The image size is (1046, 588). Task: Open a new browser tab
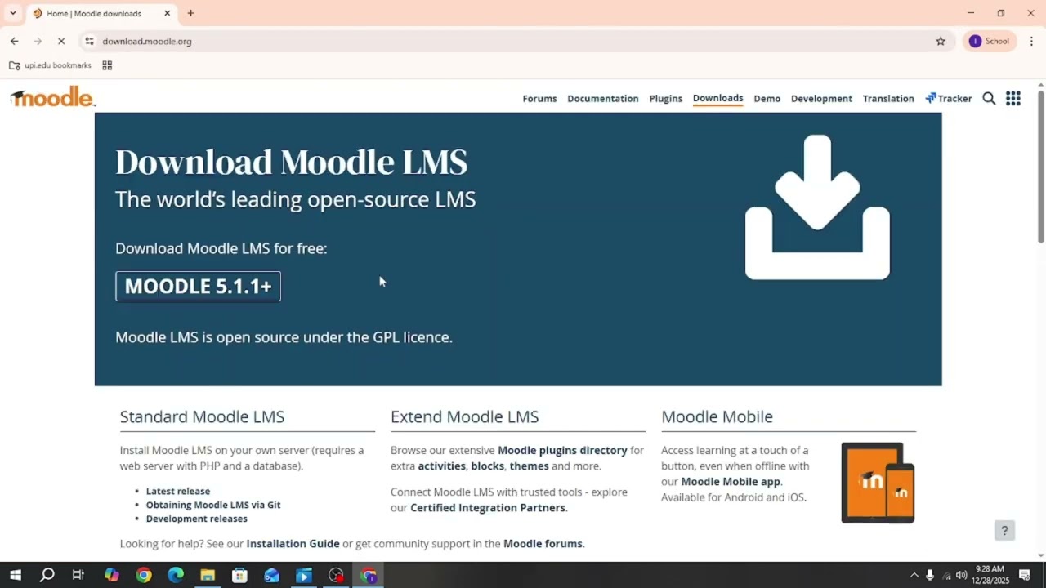pos(190,13)
